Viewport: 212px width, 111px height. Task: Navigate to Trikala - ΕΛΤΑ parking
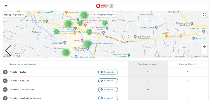click(x=5, y=72)
